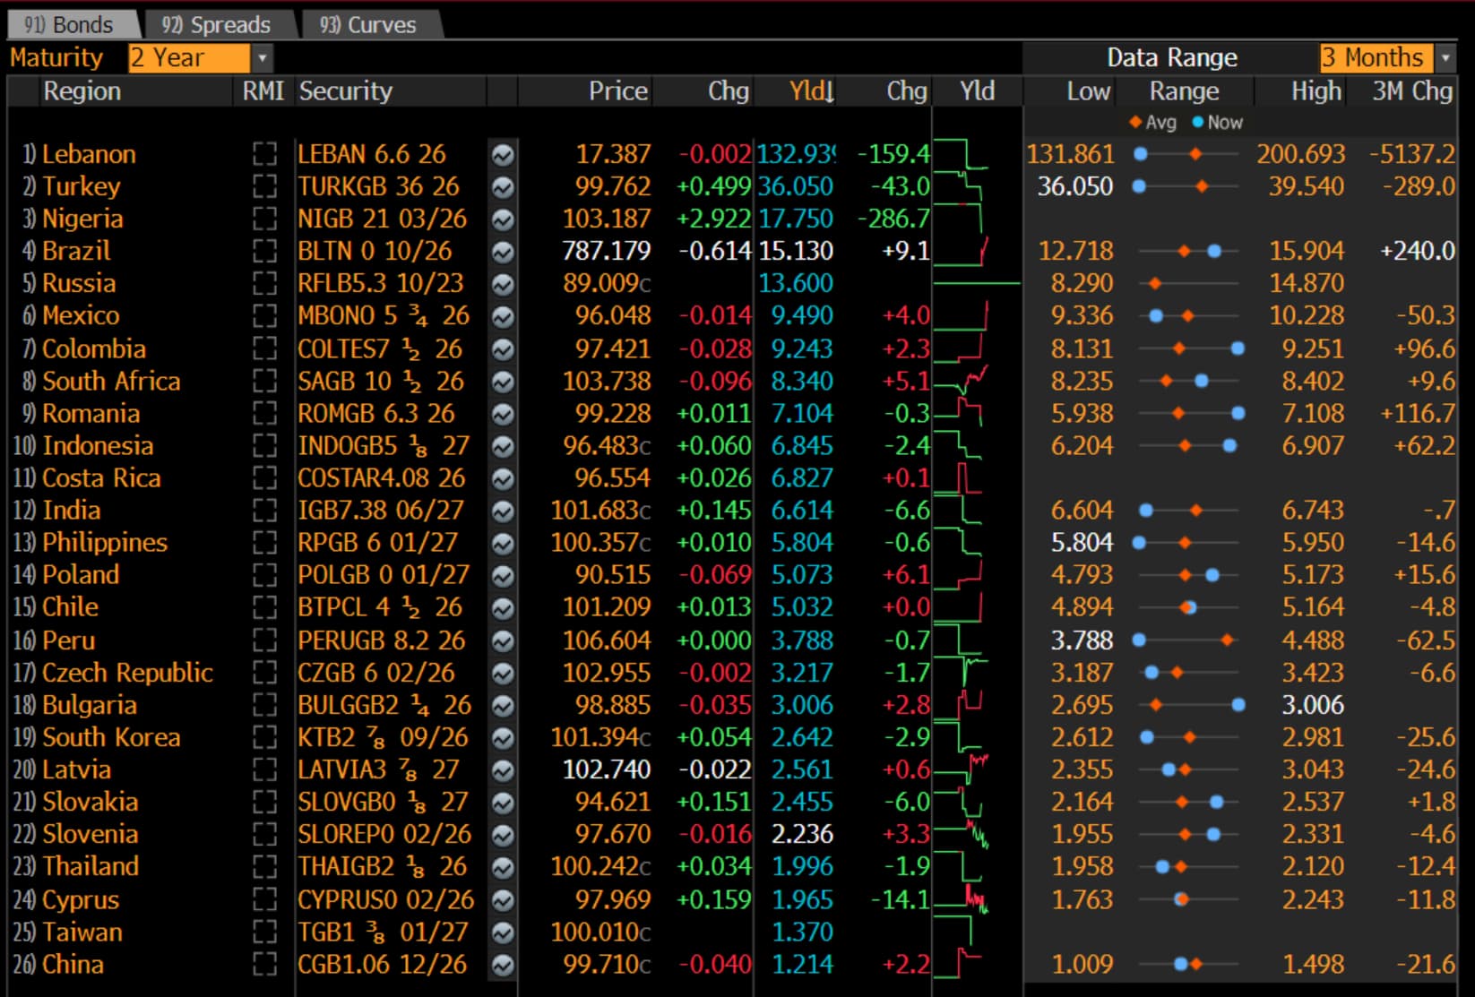Click chart icon beside IGB7.38 06/27
The height and width of the screenshot is (997, 1475).
click(503, 511)
